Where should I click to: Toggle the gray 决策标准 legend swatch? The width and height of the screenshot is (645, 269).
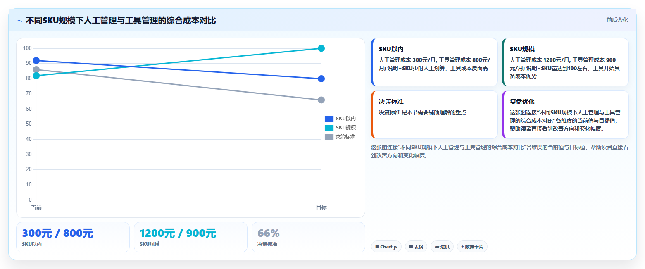point(329,137)
